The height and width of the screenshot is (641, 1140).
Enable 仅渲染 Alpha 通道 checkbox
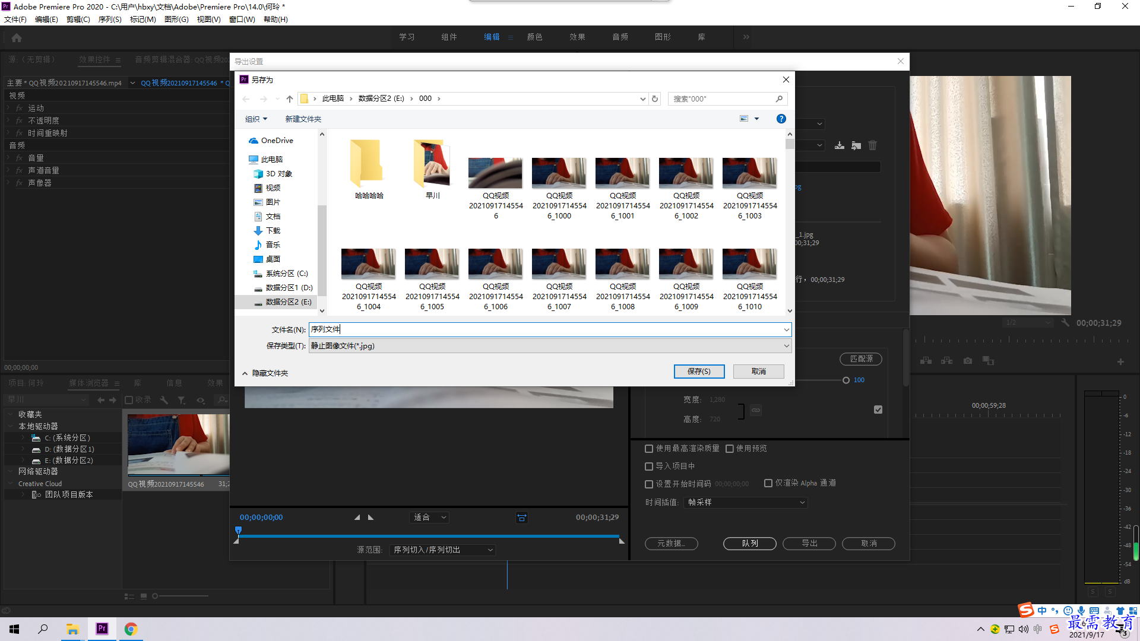tap(768, 483)
